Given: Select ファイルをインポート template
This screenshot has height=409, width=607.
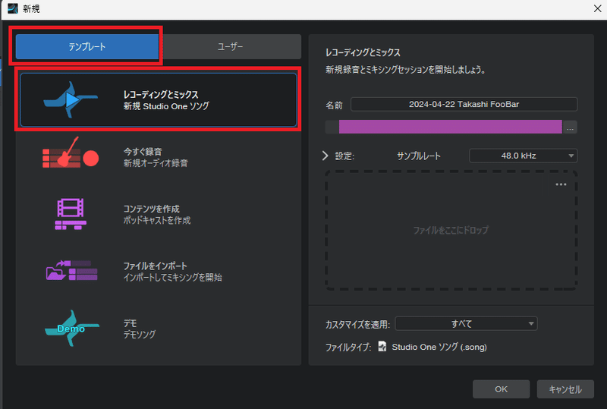Looking at the screenshot, I should [159, 272].
